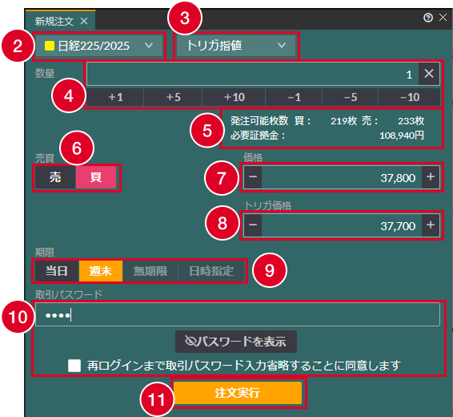The image size is (453, 417).
Task: Decrease 価格 with the minus icon
Action: click(253, 177)
